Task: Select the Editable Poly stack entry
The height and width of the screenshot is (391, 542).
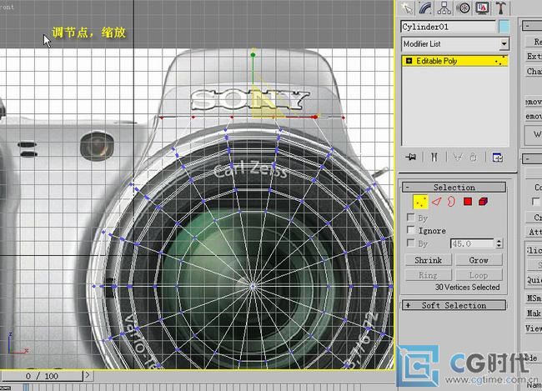Action: coord(454,61)
